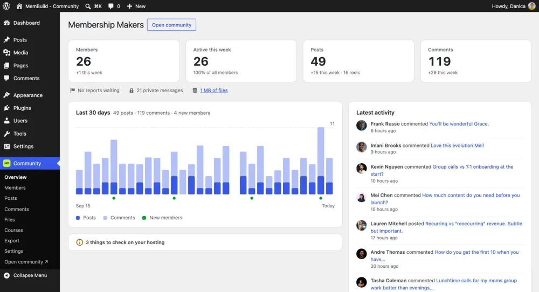The width and height of the screenshot is (539, 292).
Task: Click the lock icon beside private messages
Action: pyautogui.click(x=132, y=91)
